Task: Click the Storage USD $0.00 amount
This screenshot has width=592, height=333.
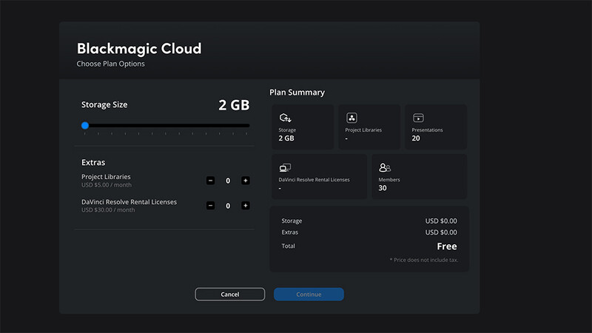Action: (x=441, y=221)
